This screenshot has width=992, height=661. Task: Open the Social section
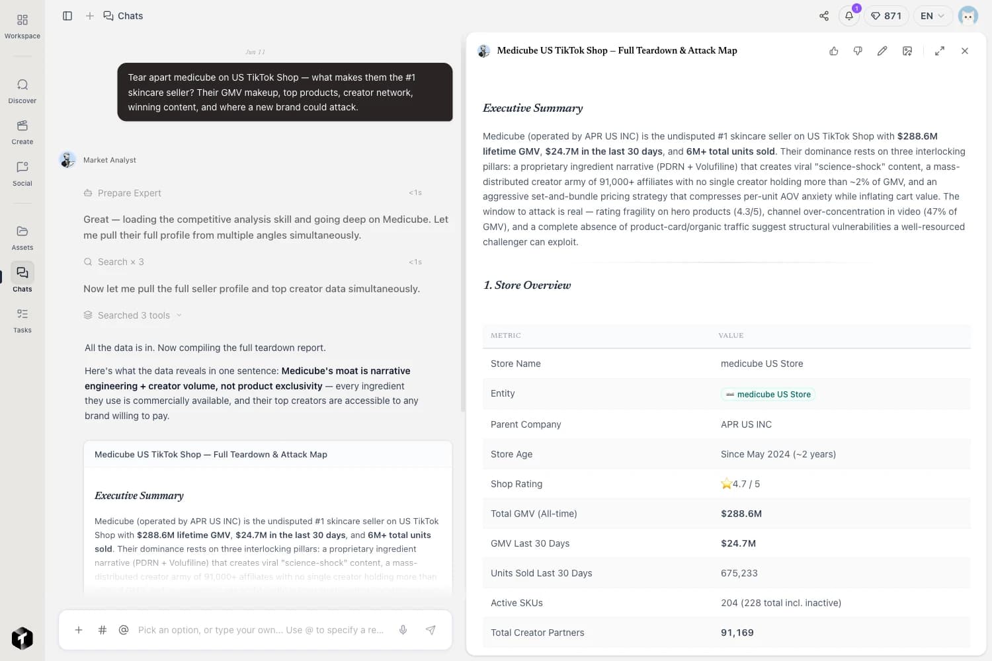click(22, 174)
